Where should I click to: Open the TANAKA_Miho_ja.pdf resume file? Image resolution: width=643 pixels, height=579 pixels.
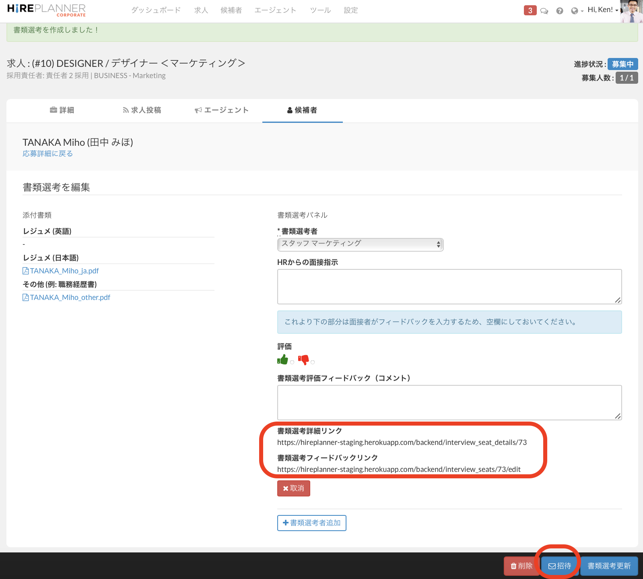tap(64, 271)
